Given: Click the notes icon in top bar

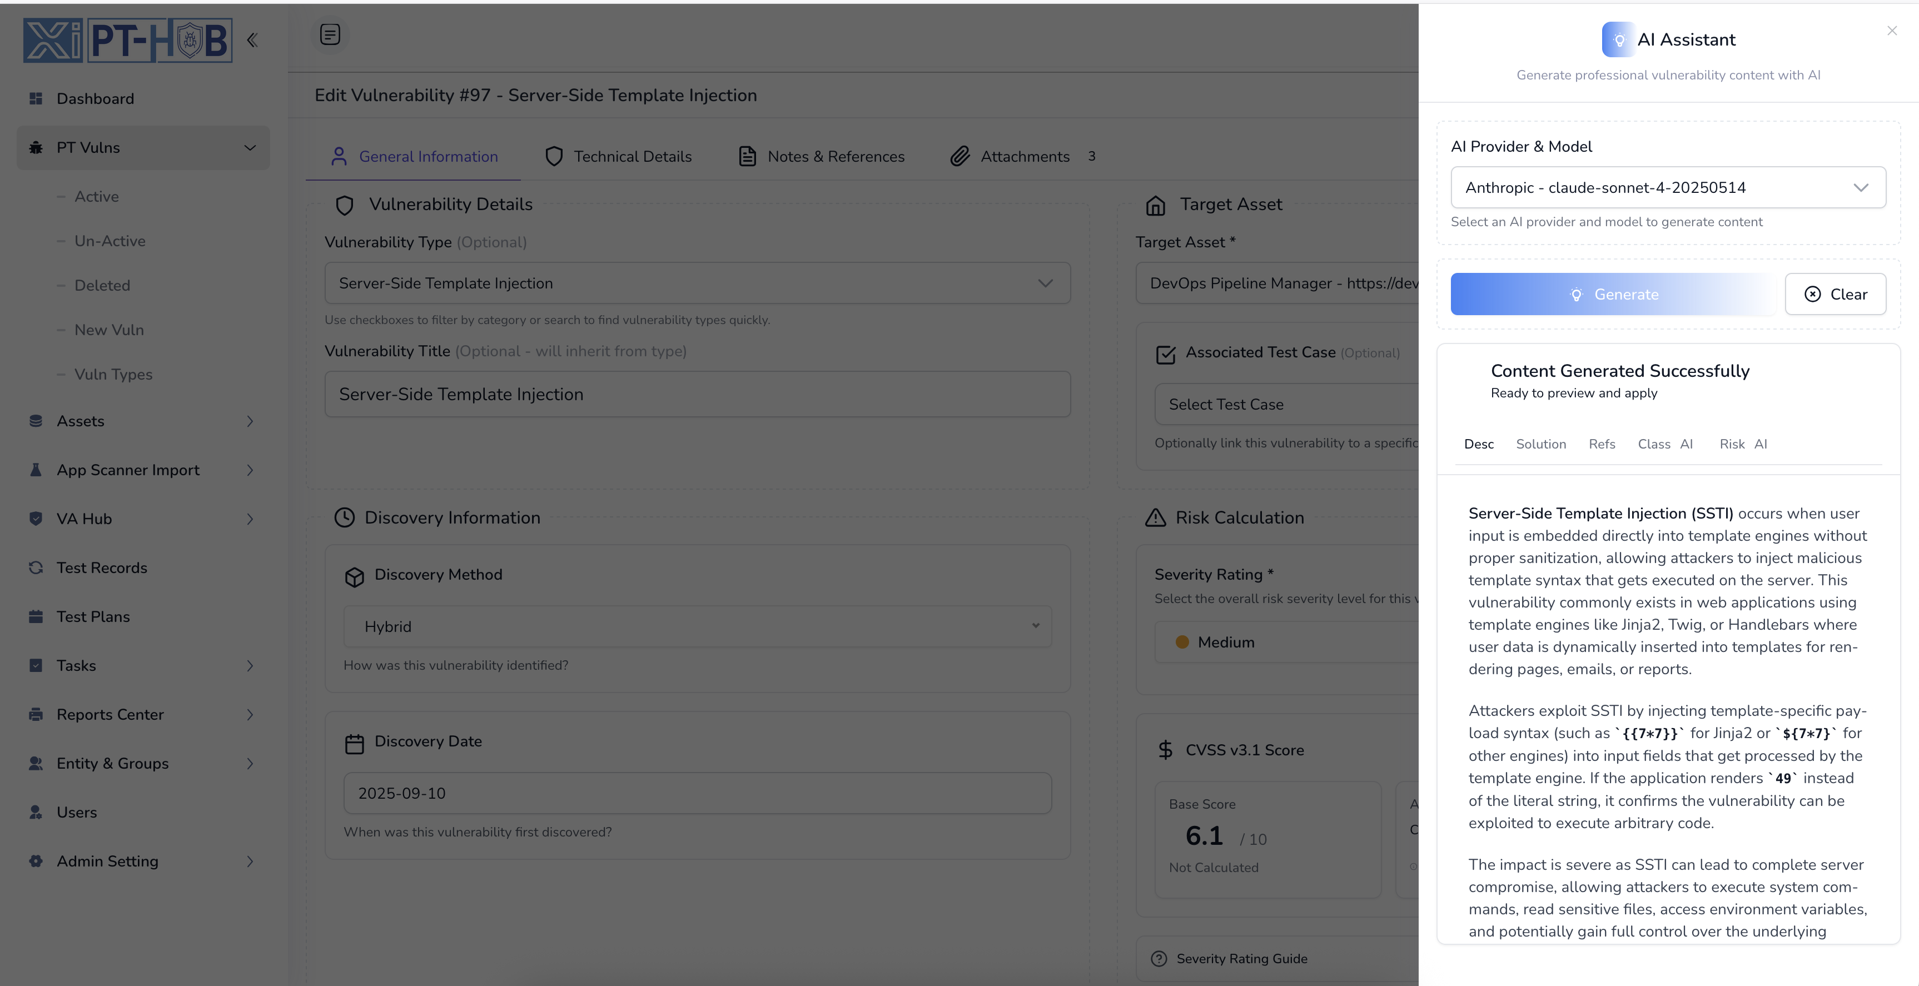Looking at the screenshot, I should point(330,34).
